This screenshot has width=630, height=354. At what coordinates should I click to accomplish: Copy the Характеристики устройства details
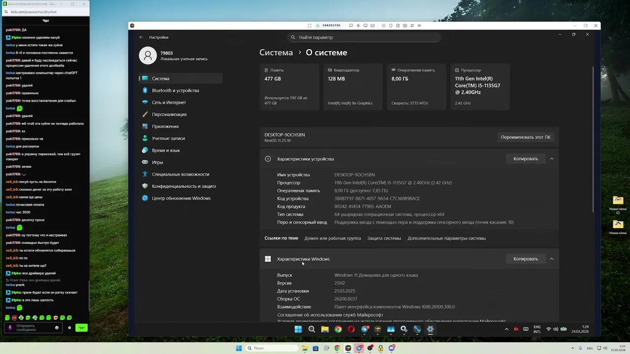click(526, 159)
